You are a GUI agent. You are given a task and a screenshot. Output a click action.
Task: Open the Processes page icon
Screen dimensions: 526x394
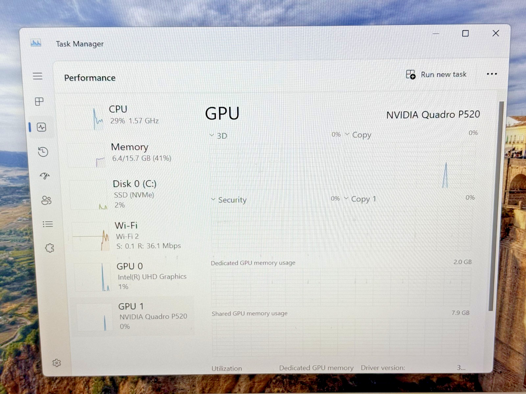click(39, 101)
